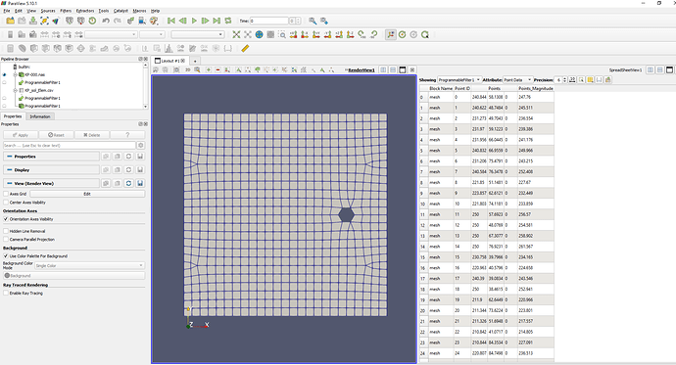Image resolution: width=676 pixels, height=365 pixels.
Task: Select the Layout #1 tab
Action: 170,61
